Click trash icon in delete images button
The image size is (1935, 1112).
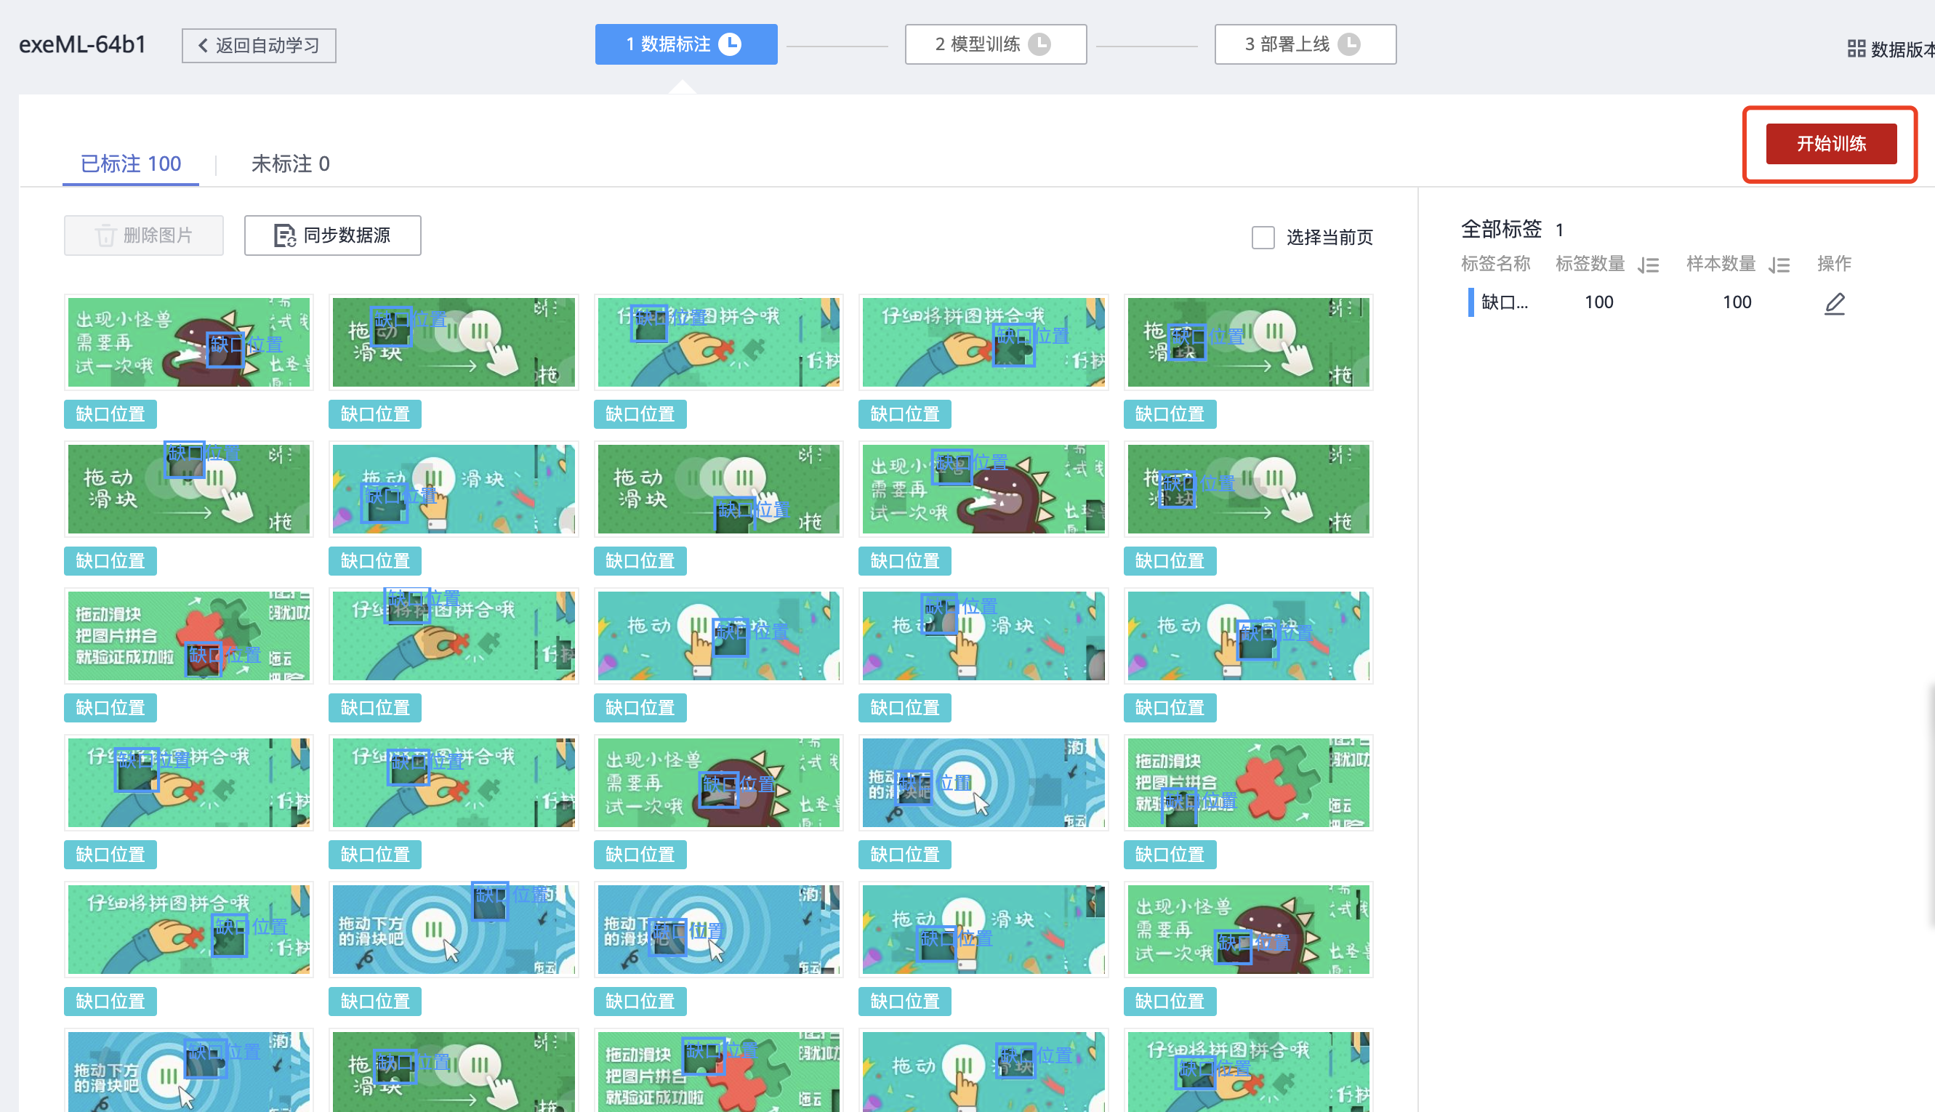[105, 235]
